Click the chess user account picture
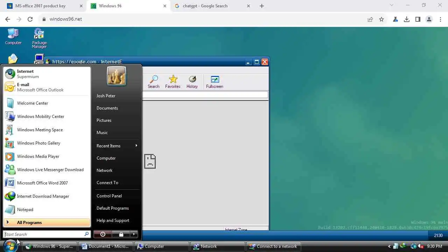 (117, 76)
